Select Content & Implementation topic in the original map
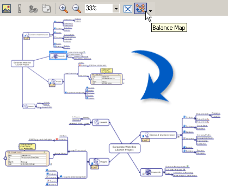228x196 pixels. click(36, 35)
